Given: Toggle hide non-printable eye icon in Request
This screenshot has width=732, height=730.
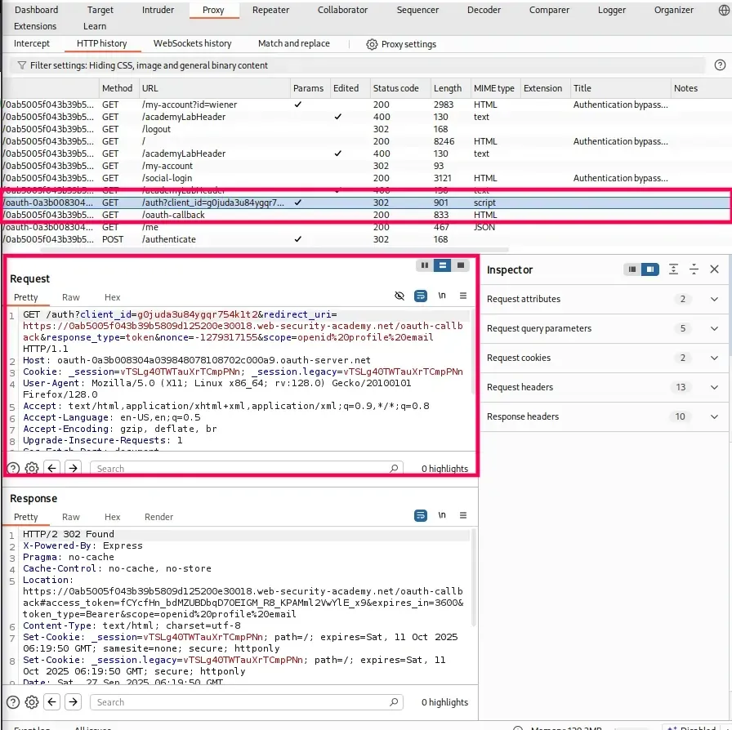Looking at the screenshot, I should point(399,296).
